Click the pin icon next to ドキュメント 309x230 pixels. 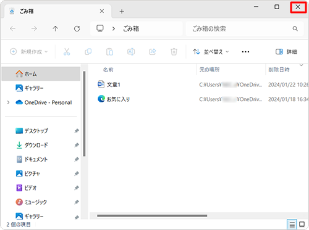(77, 159)
